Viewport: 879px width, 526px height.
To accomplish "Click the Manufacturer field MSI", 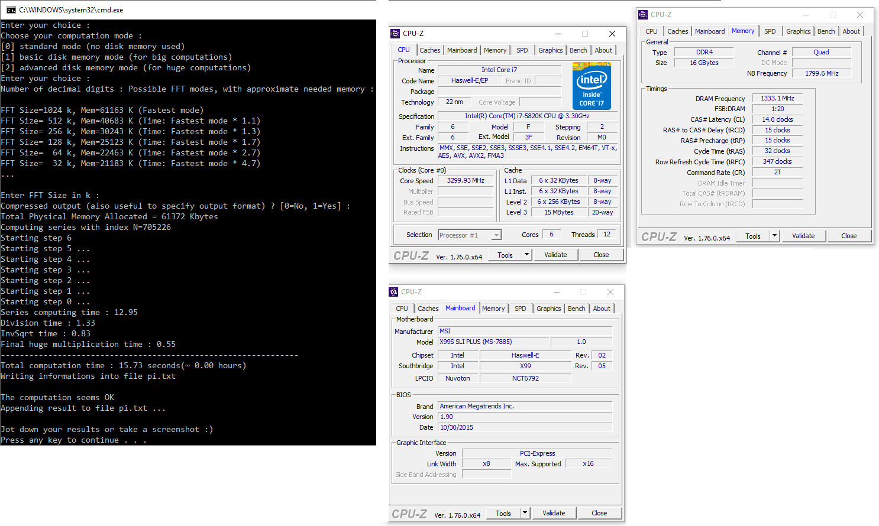I will 525,332.
